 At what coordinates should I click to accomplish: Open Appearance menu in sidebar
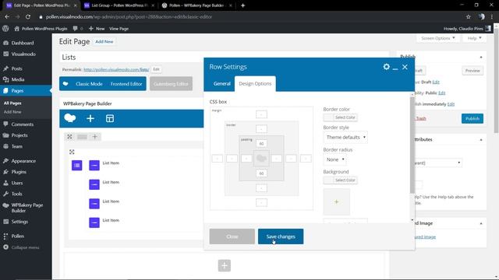23,161
